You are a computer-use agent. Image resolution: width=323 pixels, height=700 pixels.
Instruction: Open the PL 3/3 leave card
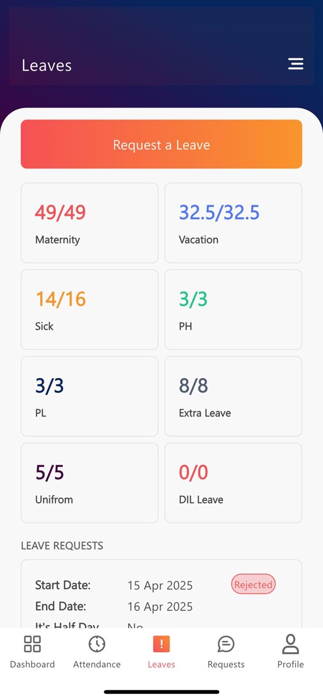tap(90, 396)
